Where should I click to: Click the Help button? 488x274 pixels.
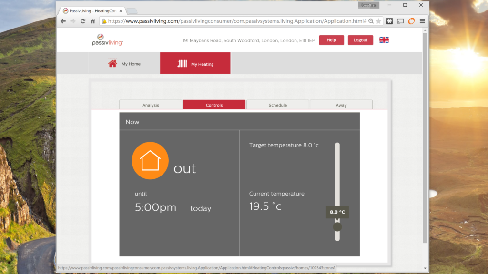(331, 40)
